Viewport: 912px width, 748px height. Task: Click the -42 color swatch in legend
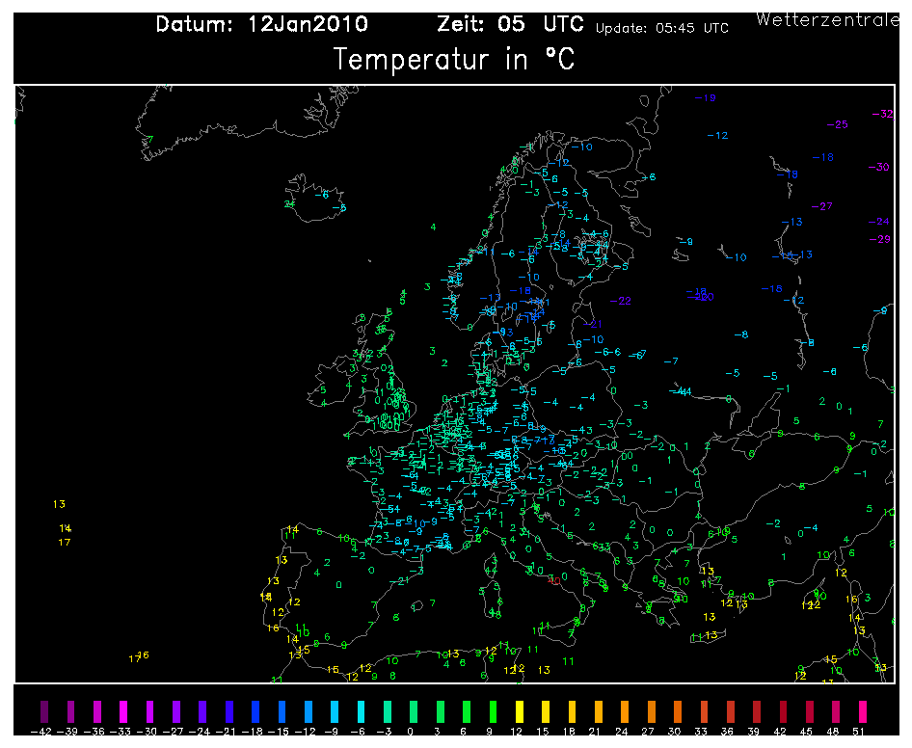coord(41,712)
